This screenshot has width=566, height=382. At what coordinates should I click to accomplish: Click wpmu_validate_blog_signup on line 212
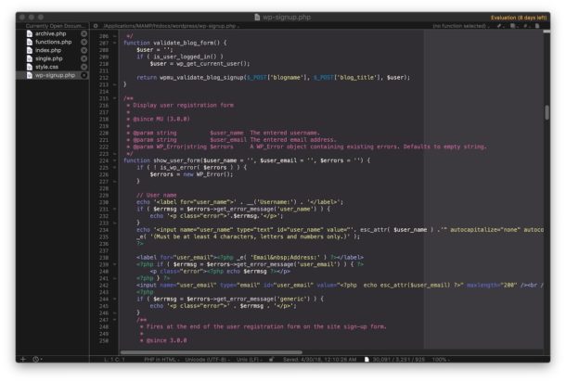point(201,77)
